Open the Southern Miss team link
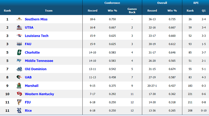The height and width of the screenshot is (116, 209). [36, 19]
